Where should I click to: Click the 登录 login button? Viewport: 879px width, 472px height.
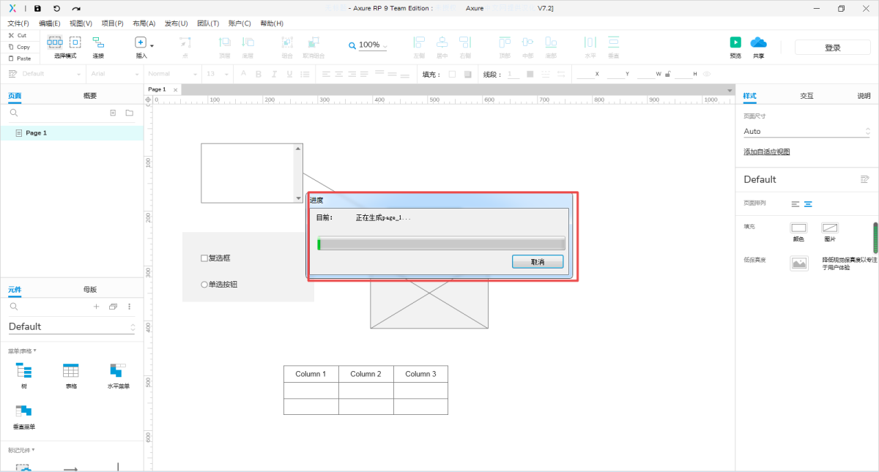tap(832, 48)
